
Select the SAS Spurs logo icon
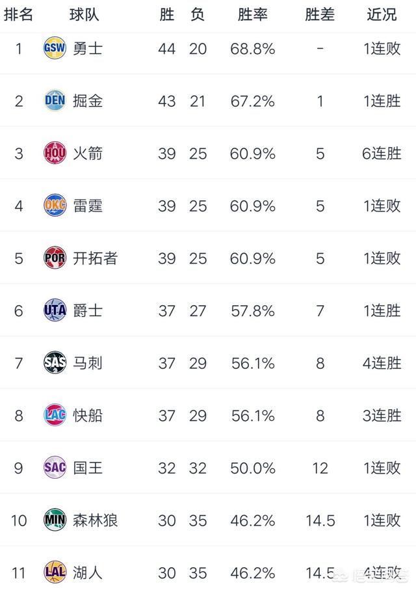click(55, 362)
